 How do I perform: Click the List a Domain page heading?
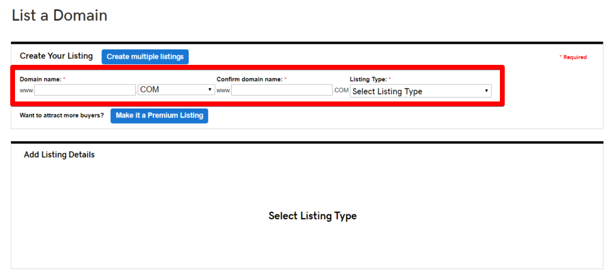coord(60,15)
